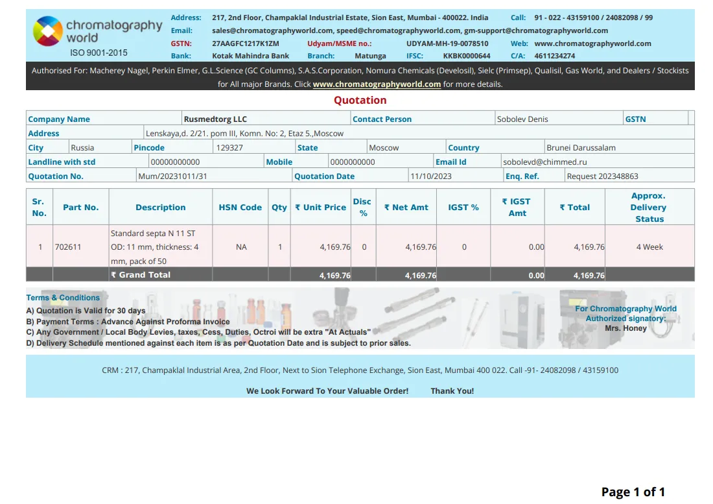This screenshot has width=713, height=504.
Task: Open the www.chromatographyworld.com link in dark banner
Action: [377, 84]
